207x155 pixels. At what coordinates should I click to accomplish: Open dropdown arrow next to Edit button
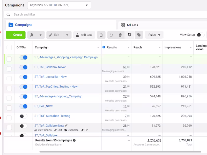click(67, 35)
